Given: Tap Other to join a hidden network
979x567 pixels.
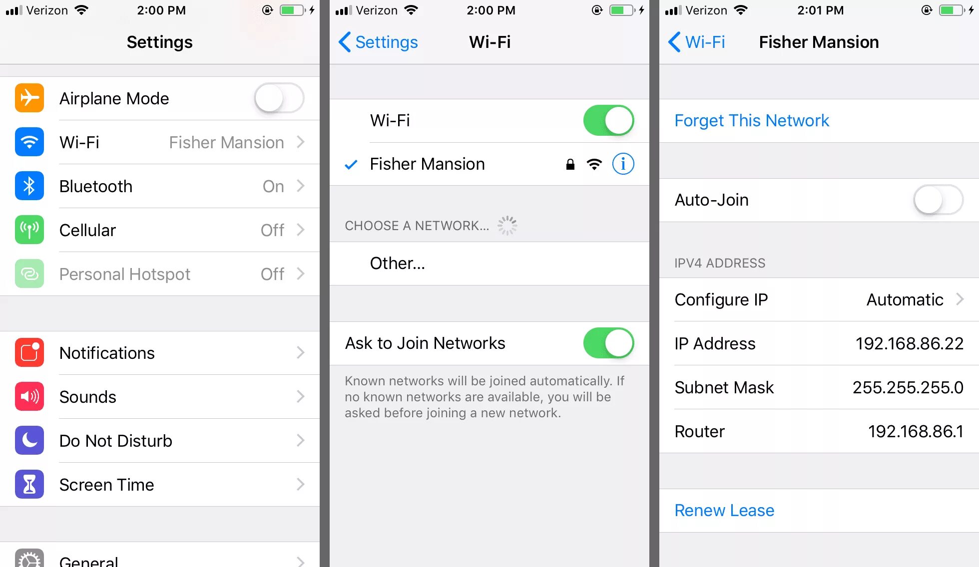Looking at the screenshot, I should (x=398, y=263).
